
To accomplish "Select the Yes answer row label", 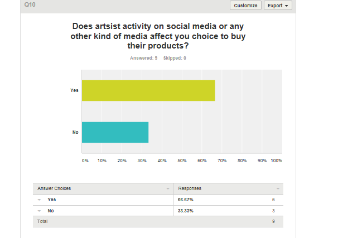I will [x=52, y=200].
